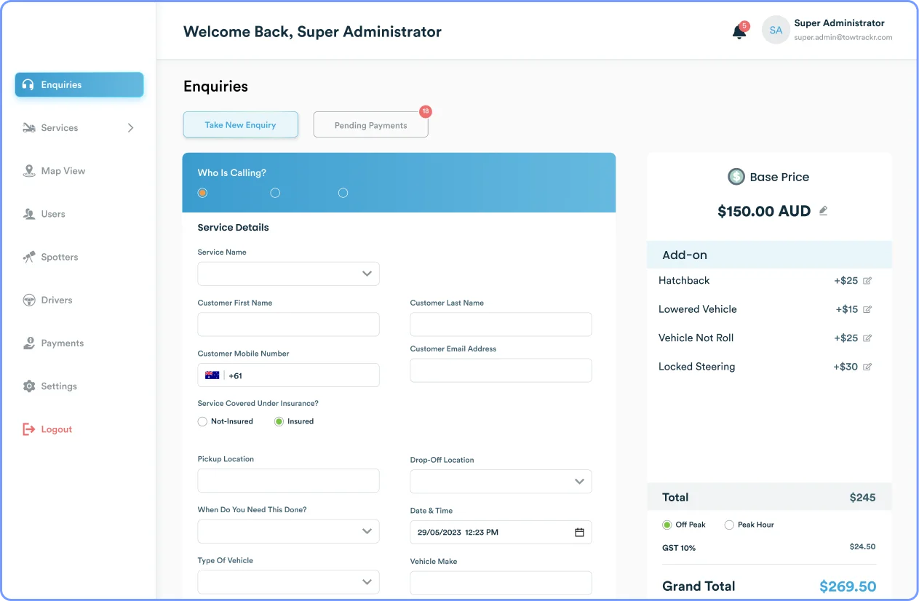Image resolution: width=919 pixels, height=601 pixels.
Task: Edit the Lowered Vehicle add-on price
Action: click(867, 309)
